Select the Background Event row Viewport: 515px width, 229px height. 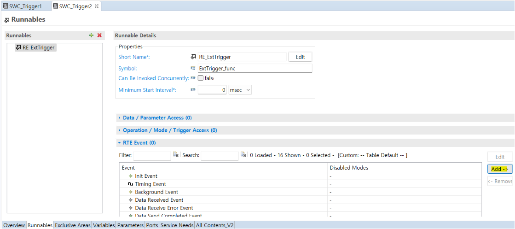point(300,192)
